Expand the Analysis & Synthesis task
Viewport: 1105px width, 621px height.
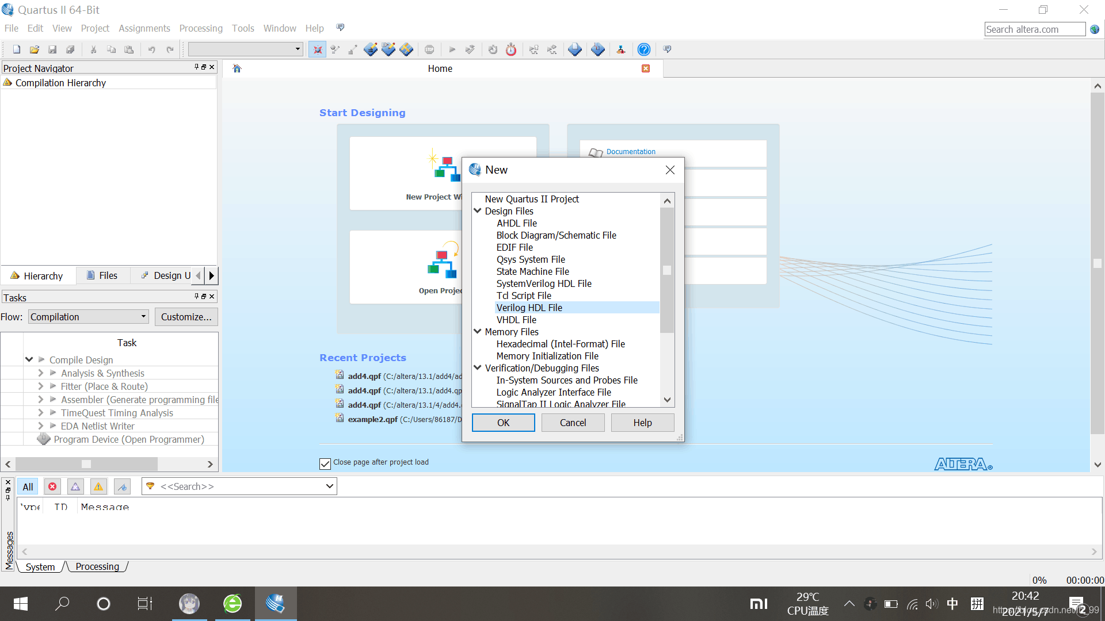click(40, 373)
